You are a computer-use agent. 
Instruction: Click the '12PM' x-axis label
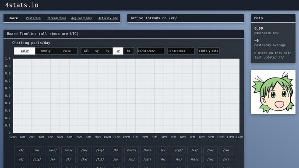[x=126, y=137]
